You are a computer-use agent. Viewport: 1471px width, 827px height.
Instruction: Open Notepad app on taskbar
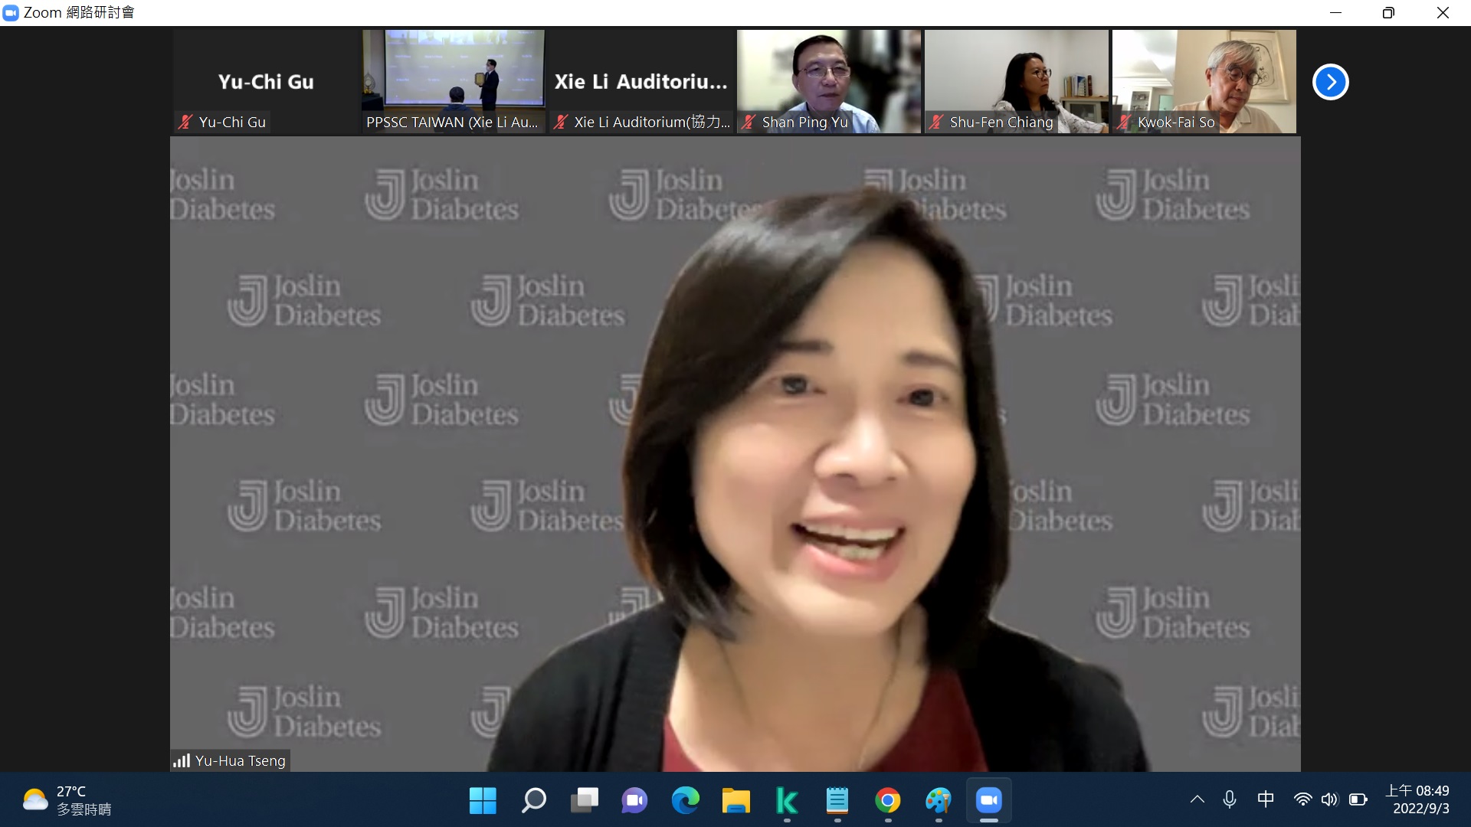837,801
